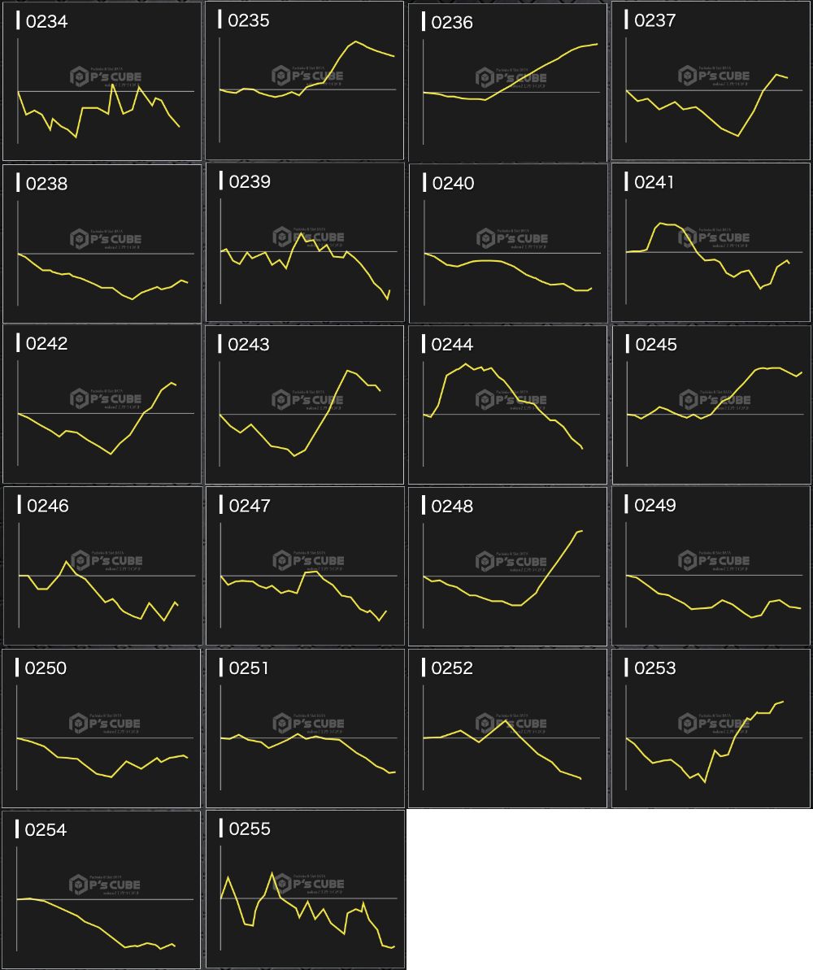Image resolution: width=813 pixels, height=970 pixels.
Task: Click the 0255 jagged line graph
Action: [305, 889]
